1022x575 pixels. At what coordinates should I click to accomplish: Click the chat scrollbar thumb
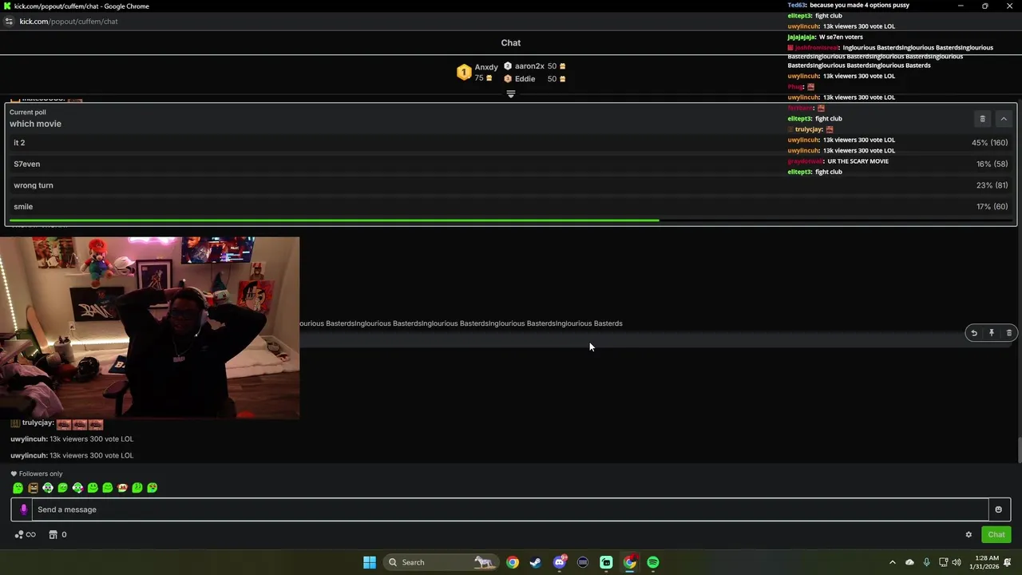pyautogui.click(x=1019, y=450)
